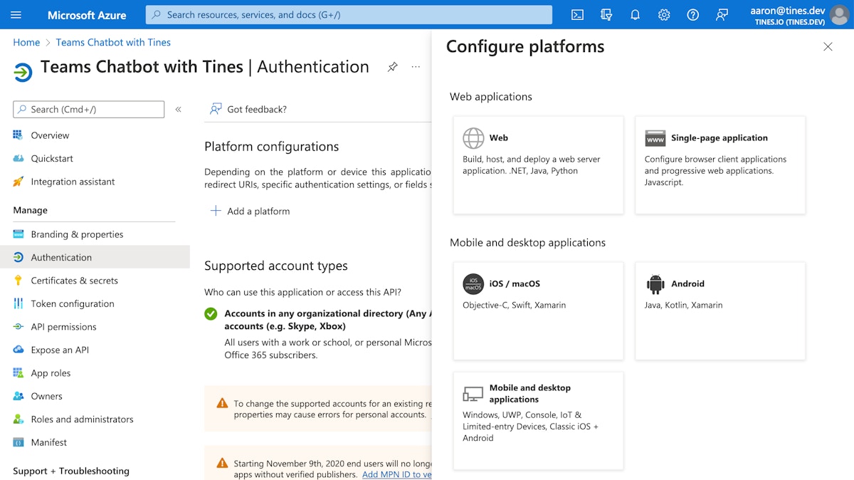This screenshot has width=854, height=480.
Task: Click Add a platform
Action: [x=250, y=211]
